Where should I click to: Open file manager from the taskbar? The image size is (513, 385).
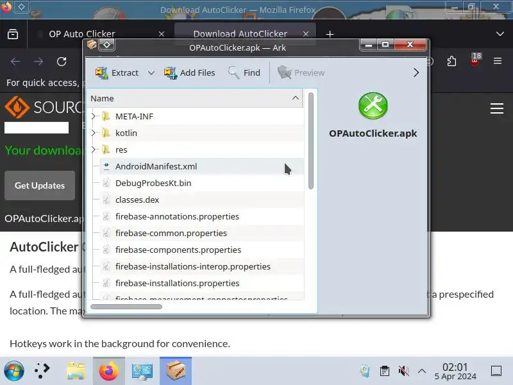[76, 372]
